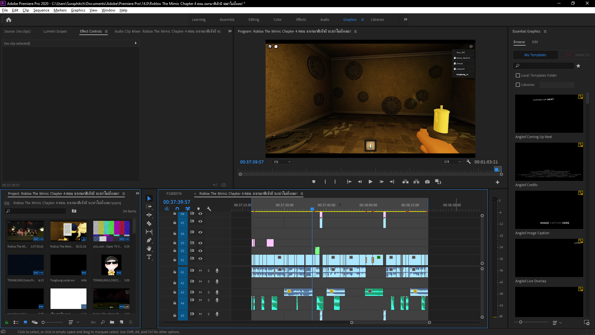The height and width of the screenshot is (335, 595).
Task: Export frame with camera icon
Action: point(427,182)
